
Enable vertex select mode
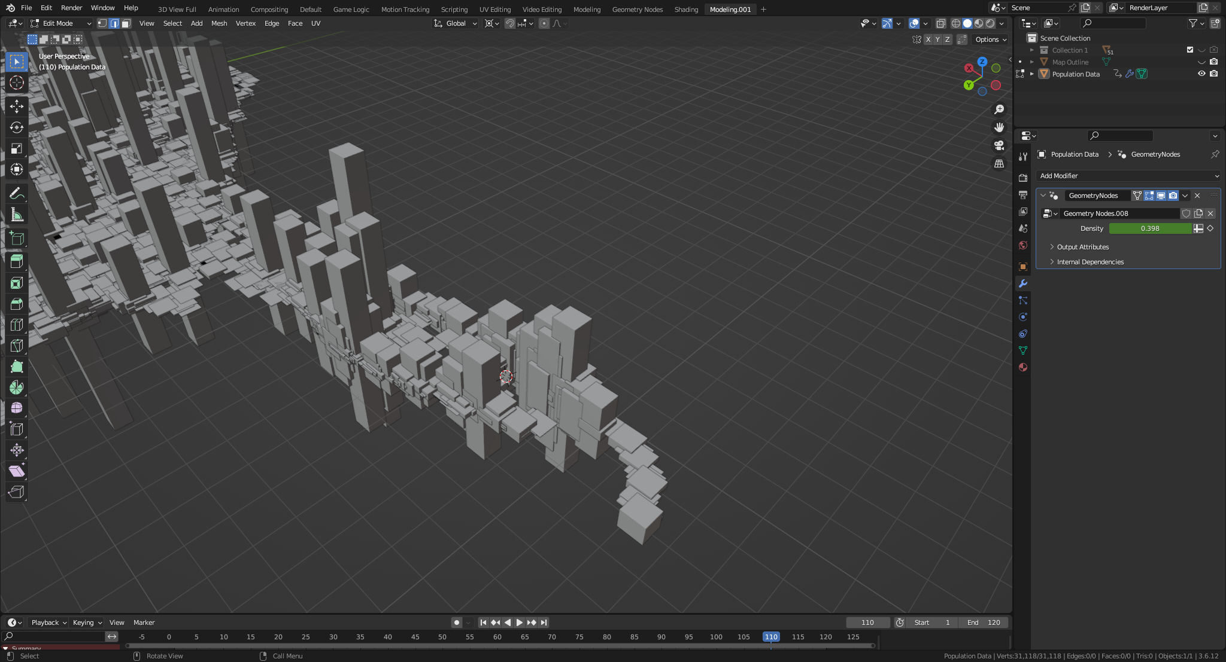(102, 23)
